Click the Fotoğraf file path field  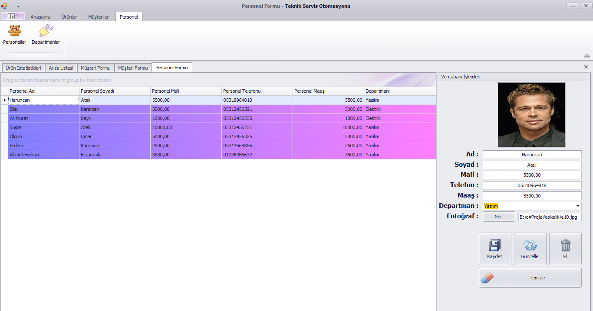pyautogui.click(x=550, y=217)
